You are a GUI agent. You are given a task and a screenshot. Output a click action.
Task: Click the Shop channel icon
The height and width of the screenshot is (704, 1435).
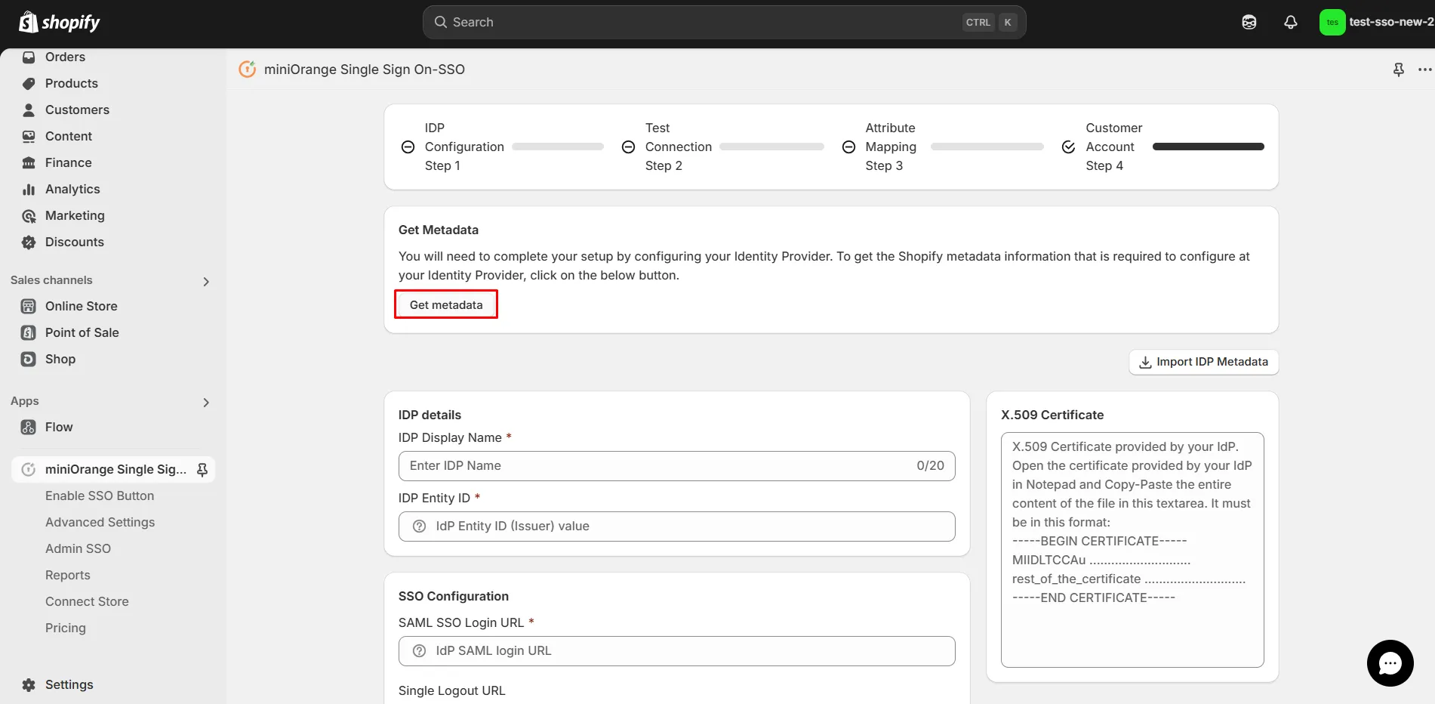tap(29, 359)
